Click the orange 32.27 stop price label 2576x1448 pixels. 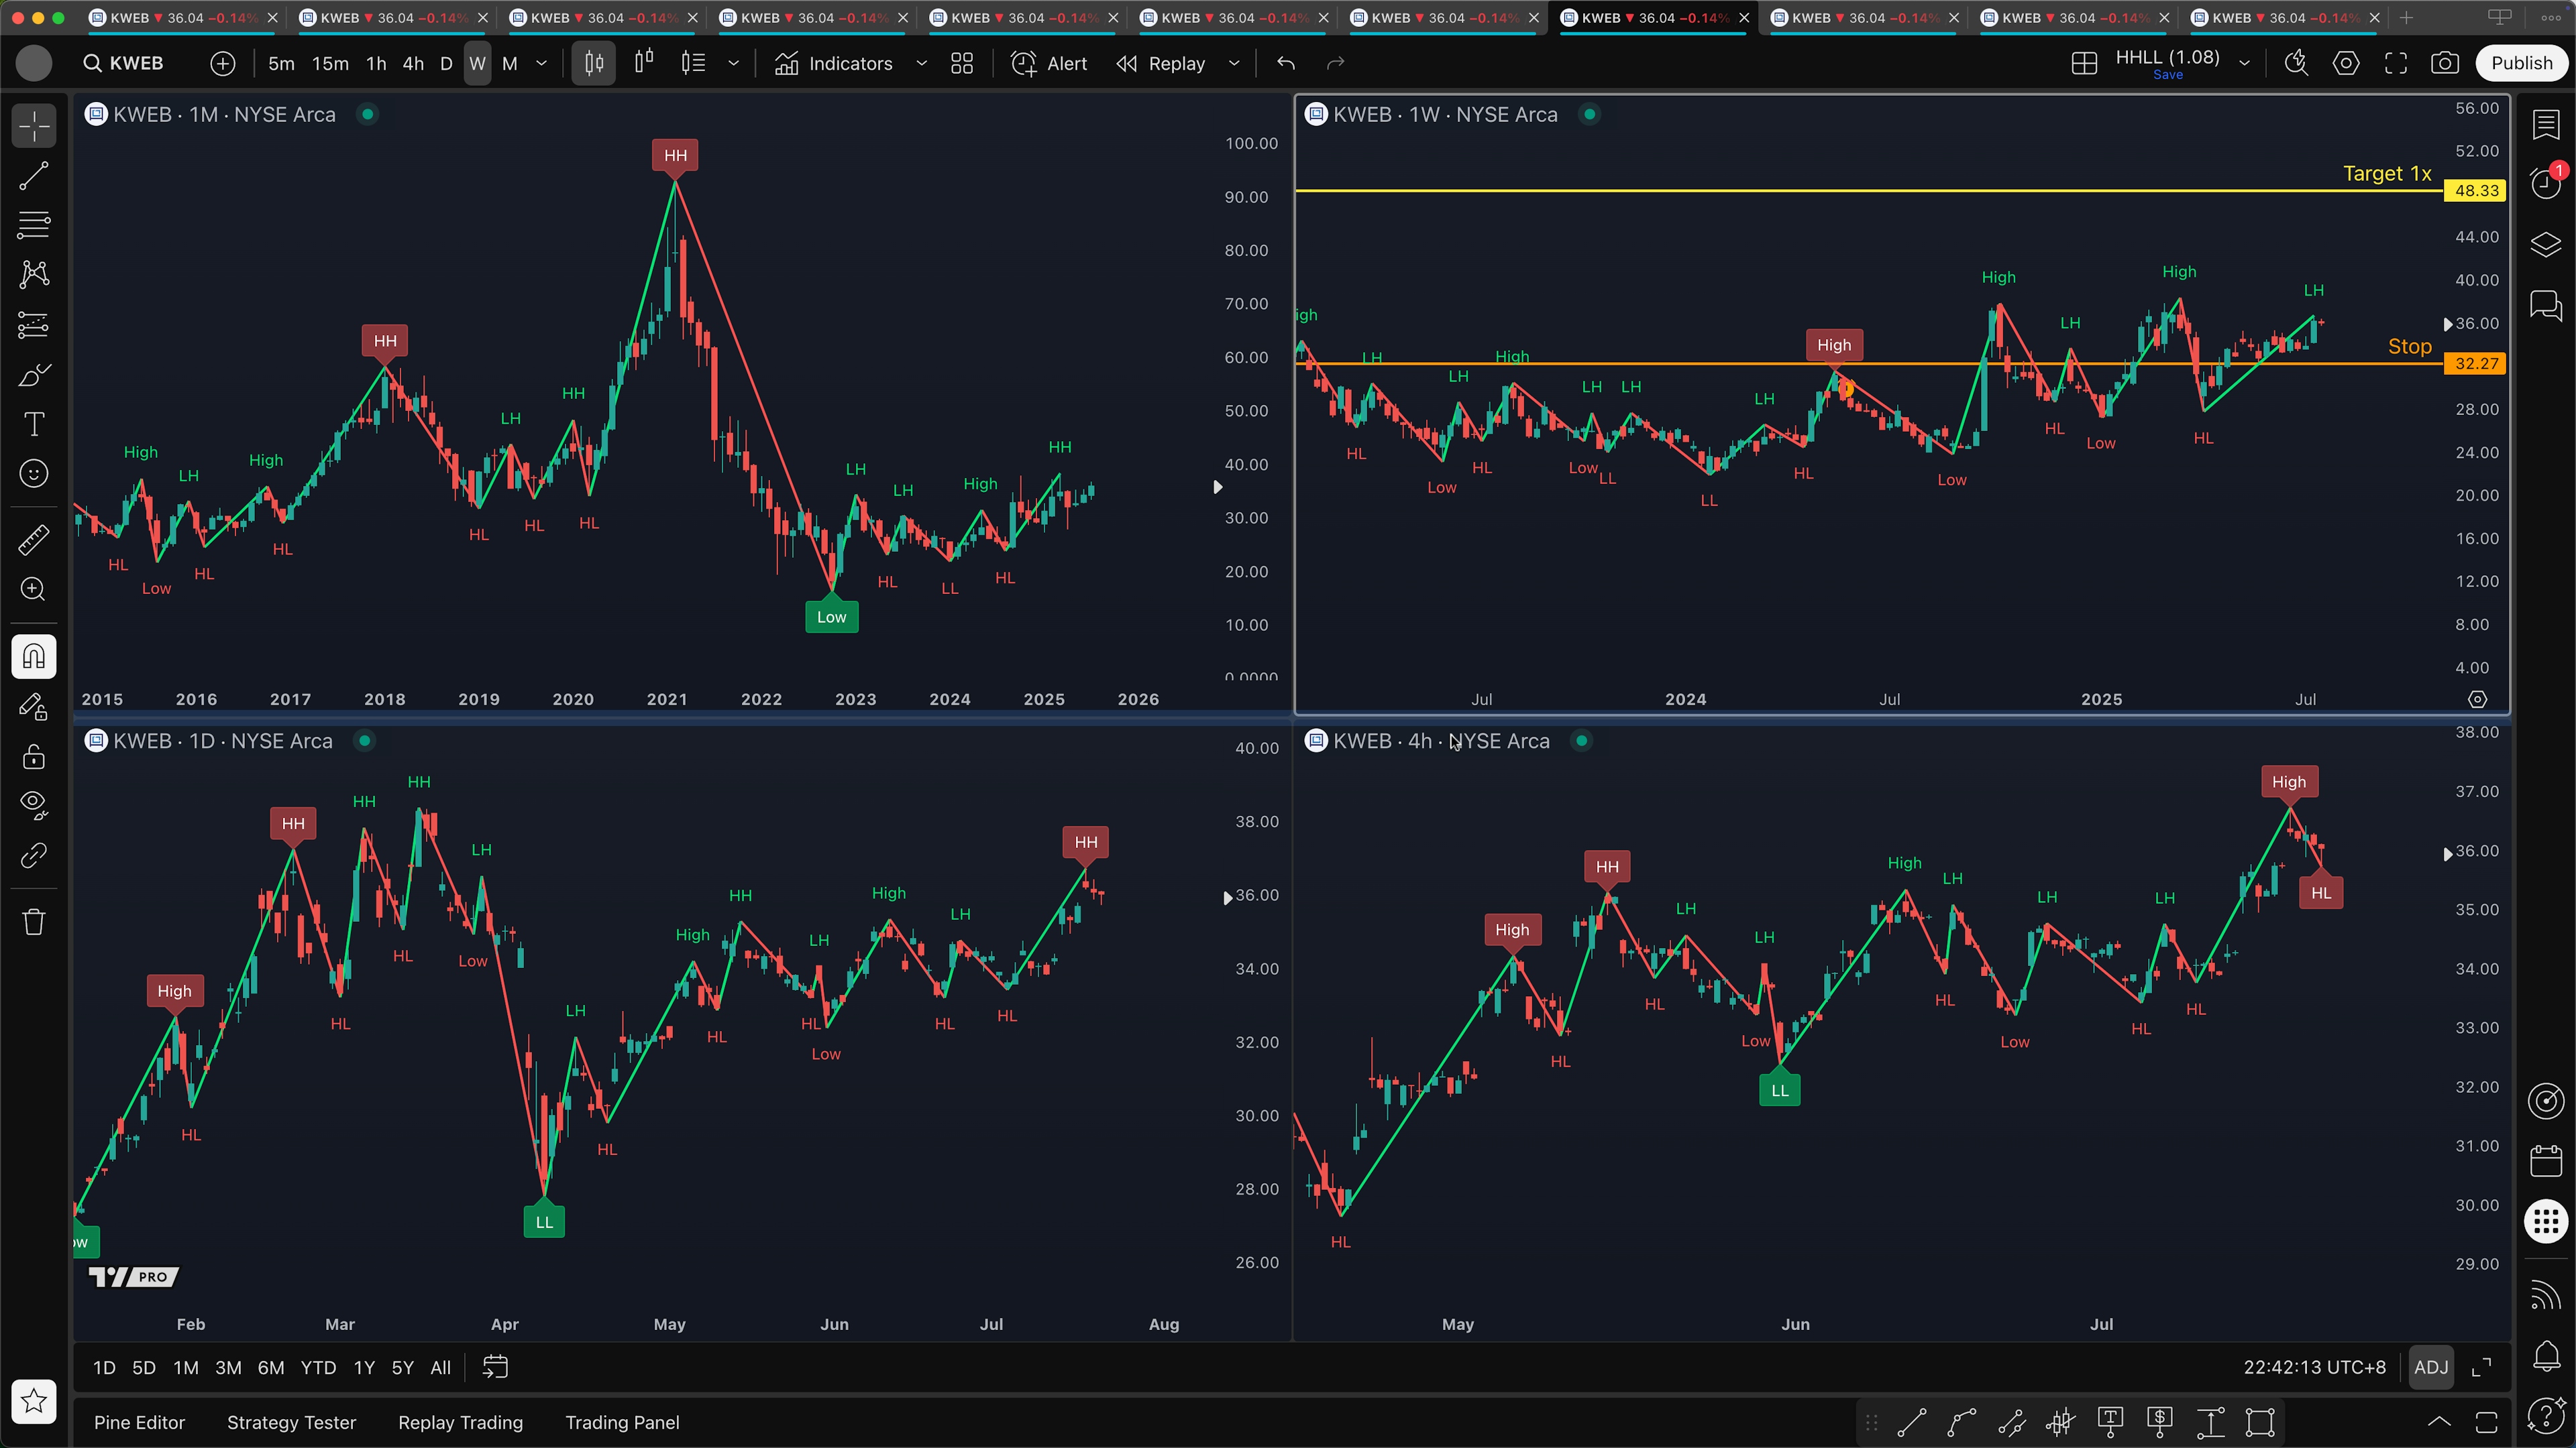2476,363
